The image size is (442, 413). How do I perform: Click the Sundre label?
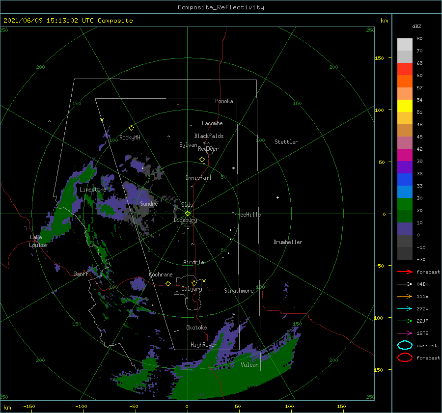pos(149,203)
